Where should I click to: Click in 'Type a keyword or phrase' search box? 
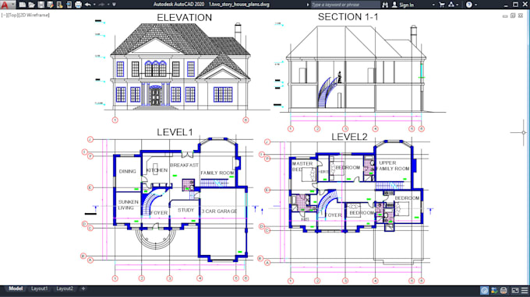click(344, 5)
